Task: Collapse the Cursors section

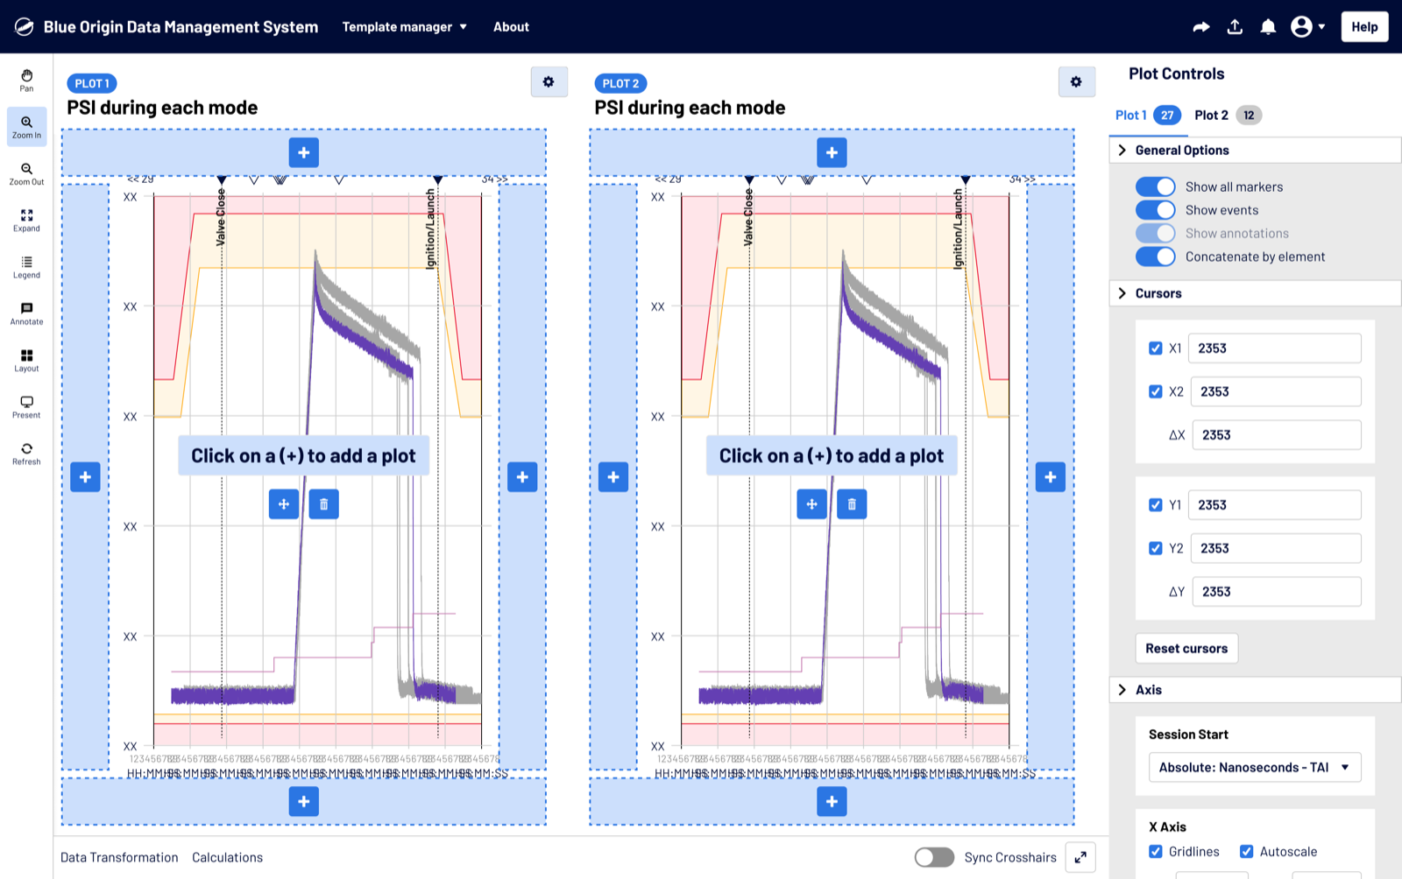Action: tap(1122, 293)
